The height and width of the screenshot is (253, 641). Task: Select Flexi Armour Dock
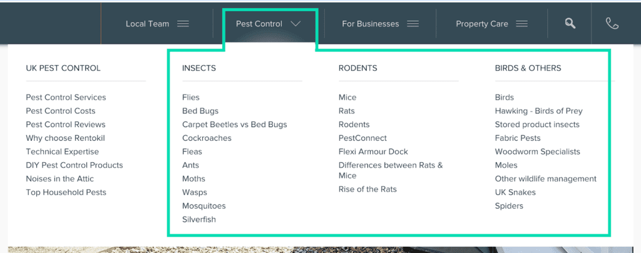pyautogui.click(x=373, y=152)
